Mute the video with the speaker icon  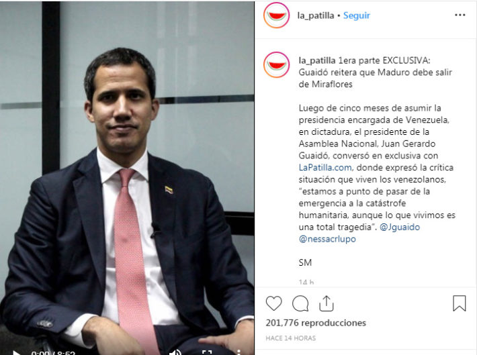tap(175, 352)
